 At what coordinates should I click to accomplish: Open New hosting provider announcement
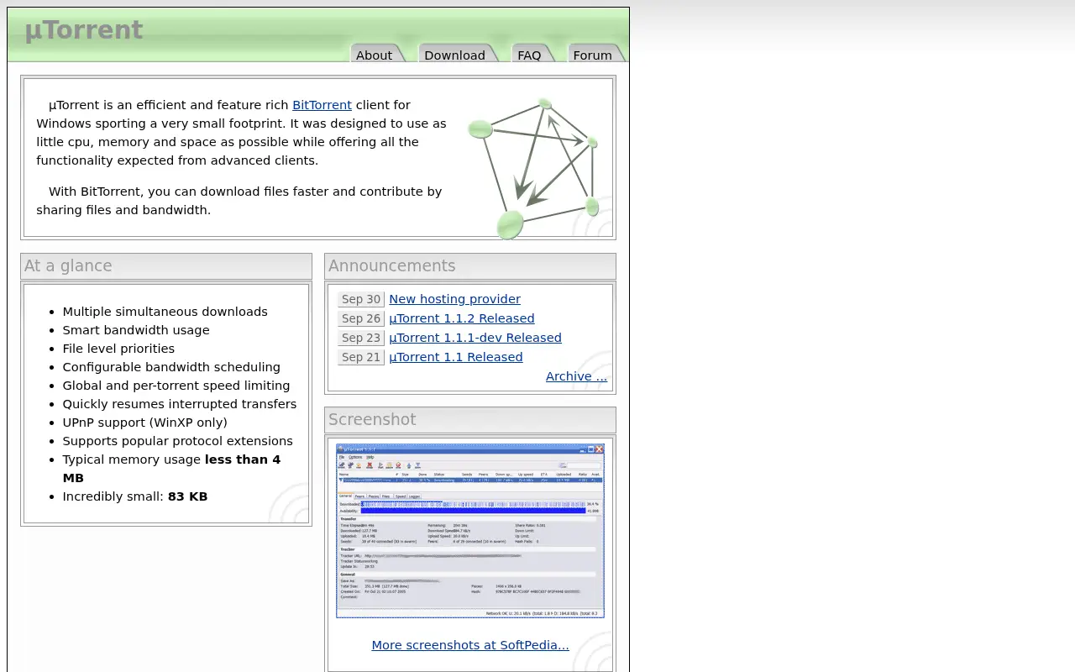pyautogui.click(x=454, y=299)
